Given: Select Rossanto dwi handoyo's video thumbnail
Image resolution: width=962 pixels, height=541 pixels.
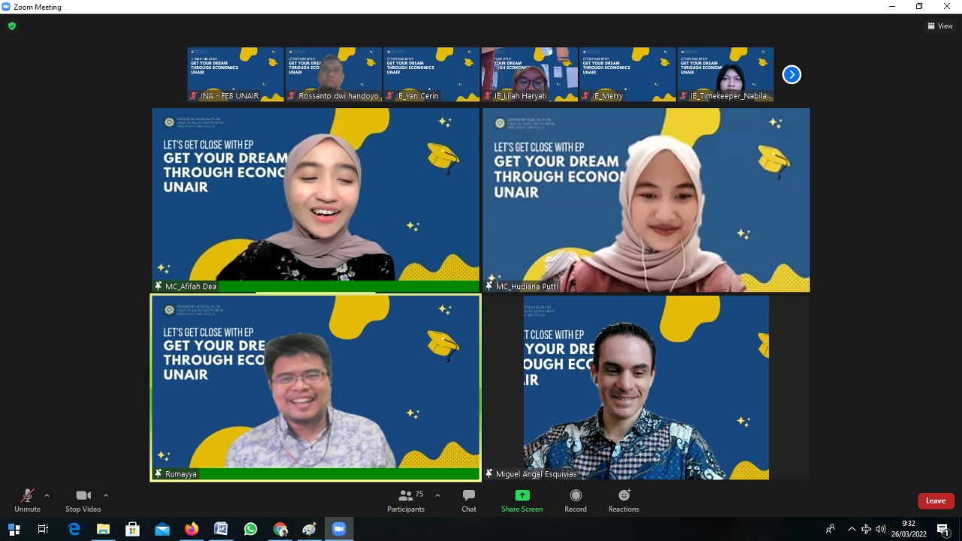Looking at the screenshot, I should click(333, 74).
